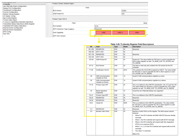This screenshot has height=137, width=180.
Task: Toggle the USB2 host capability button
Action: 104,33
